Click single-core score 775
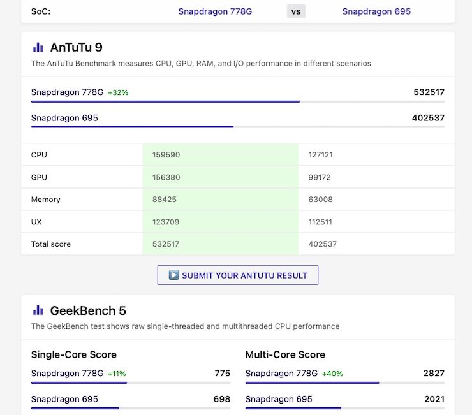This screenshot has width=472, height=415. point(223,373)
